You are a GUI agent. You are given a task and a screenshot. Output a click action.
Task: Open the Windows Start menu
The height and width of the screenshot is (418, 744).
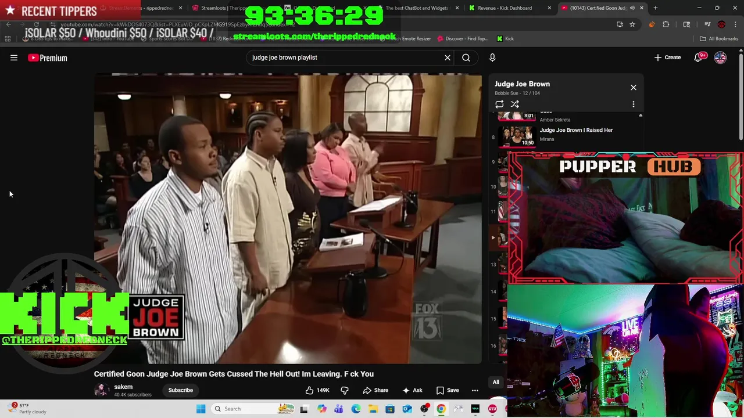(201, 409)
